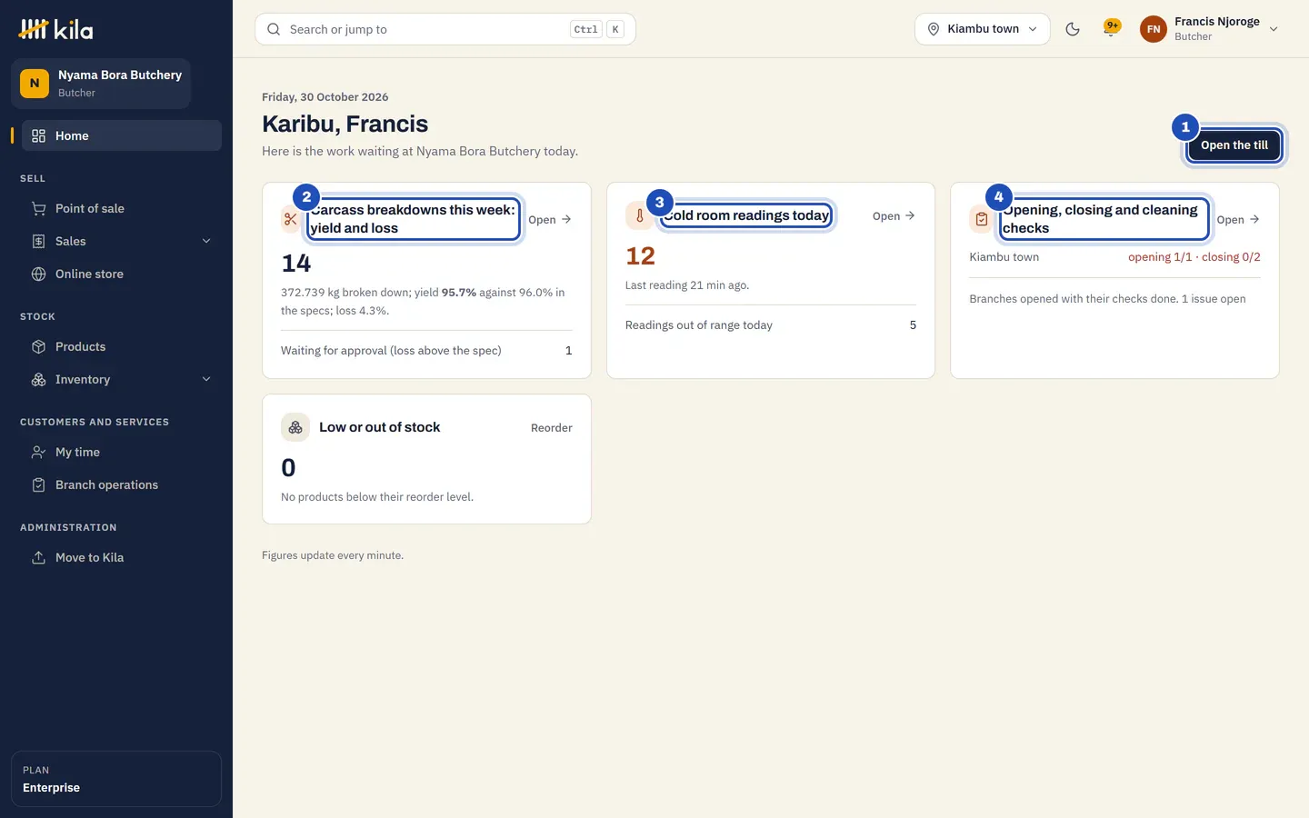Open the carcass breakdowns card link
The image size is (1309, 818).
click(550, 219)
